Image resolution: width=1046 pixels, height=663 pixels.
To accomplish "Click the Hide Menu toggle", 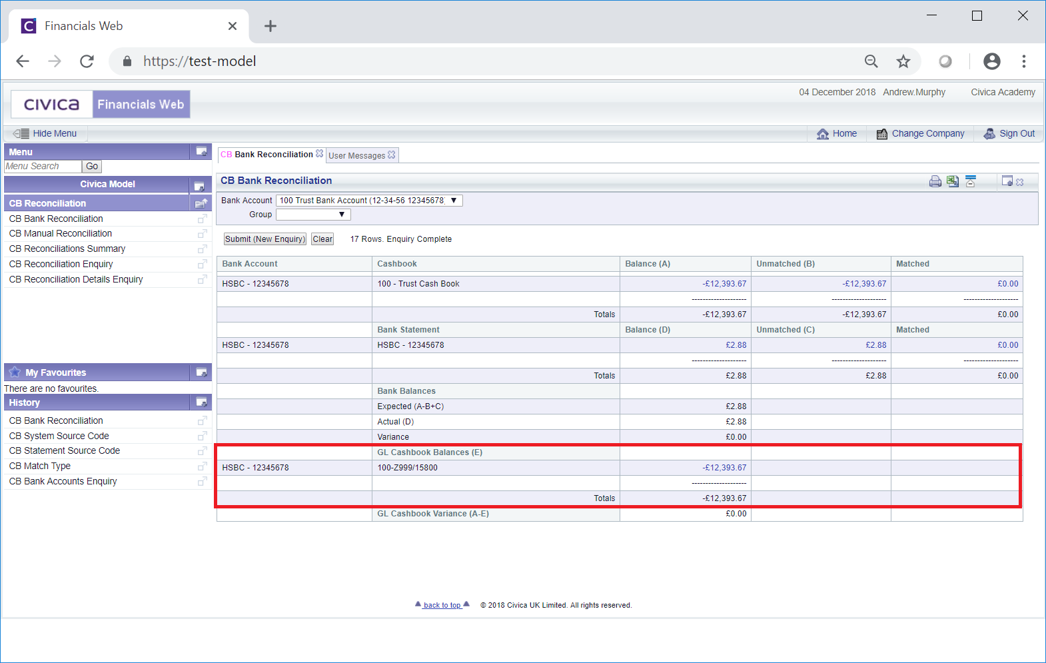I will pyautogui.click(x=45, y=133).
